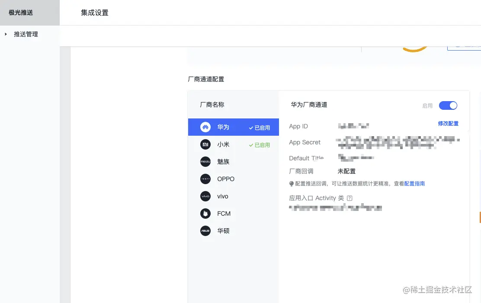Select 小米 from the vendor list
Screen dimensions: 481x303
click(223, 144)
